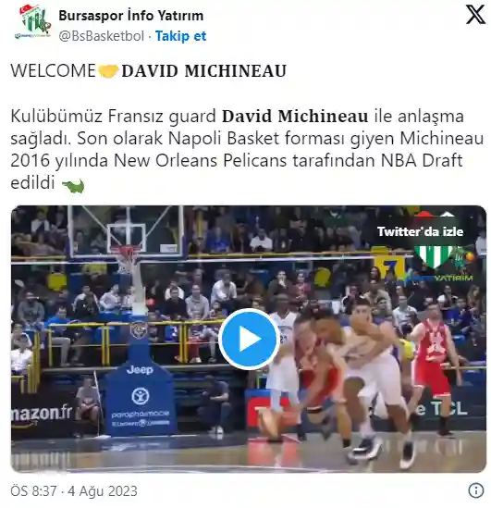
Task: Open the @BsBasketbol handle
Action: (x=102, y=36)
